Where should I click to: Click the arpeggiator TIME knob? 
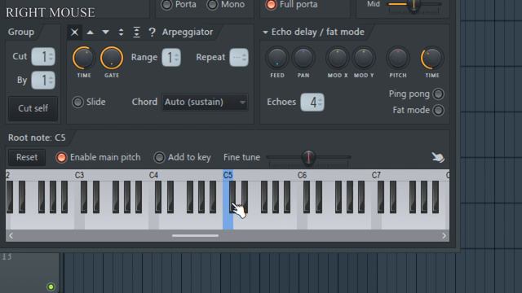83,58
